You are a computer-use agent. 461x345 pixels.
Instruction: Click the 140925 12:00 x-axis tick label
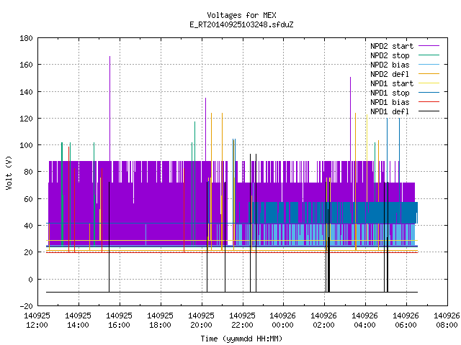point(37,321)
